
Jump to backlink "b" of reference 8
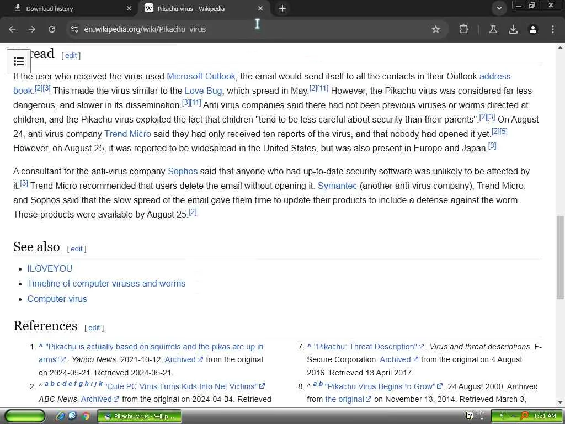(x=321, y=384)
